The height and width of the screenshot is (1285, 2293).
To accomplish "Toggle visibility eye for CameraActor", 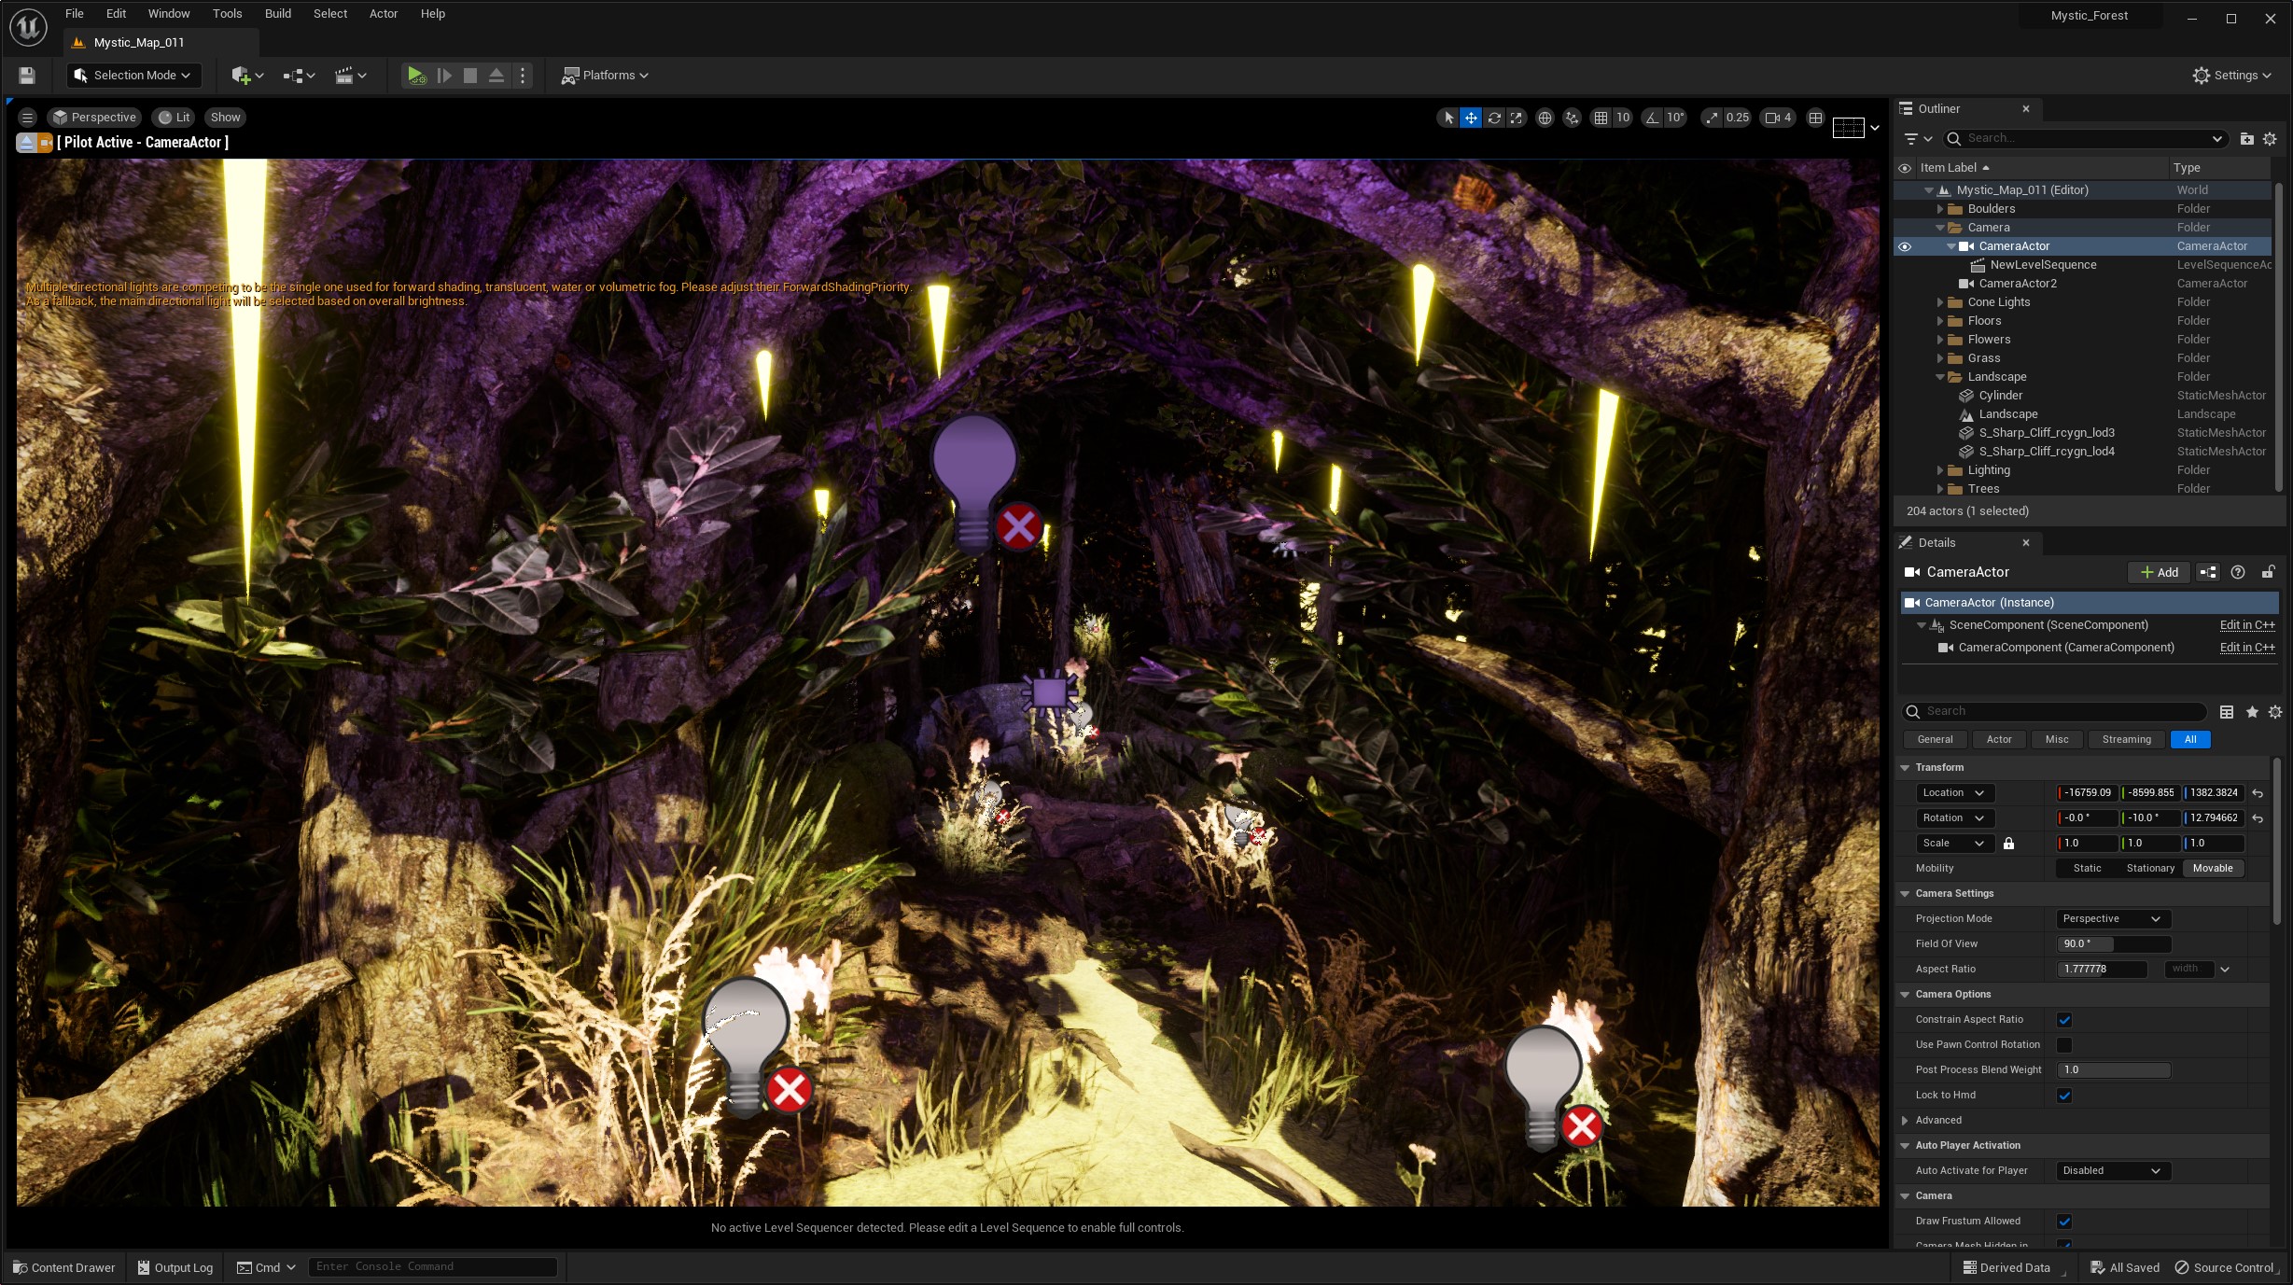I will [x=1905, y=246].
